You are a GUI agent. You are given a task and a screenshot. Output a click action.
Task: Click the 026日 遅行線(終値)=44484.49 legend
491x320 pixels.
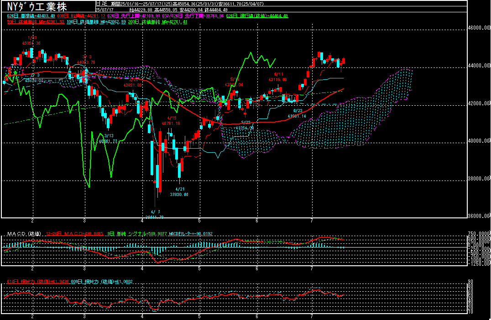click(257, 15)
